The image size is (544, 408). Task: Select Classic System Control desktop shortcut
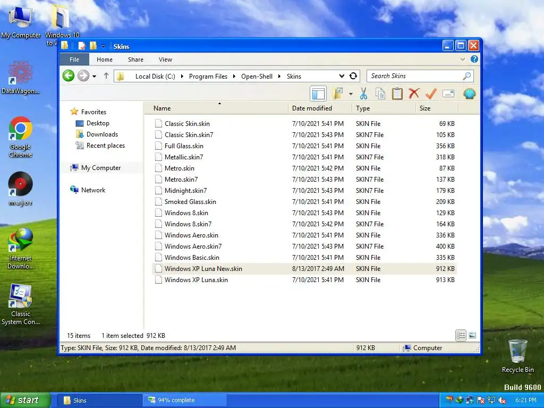(x=21, y=304)
